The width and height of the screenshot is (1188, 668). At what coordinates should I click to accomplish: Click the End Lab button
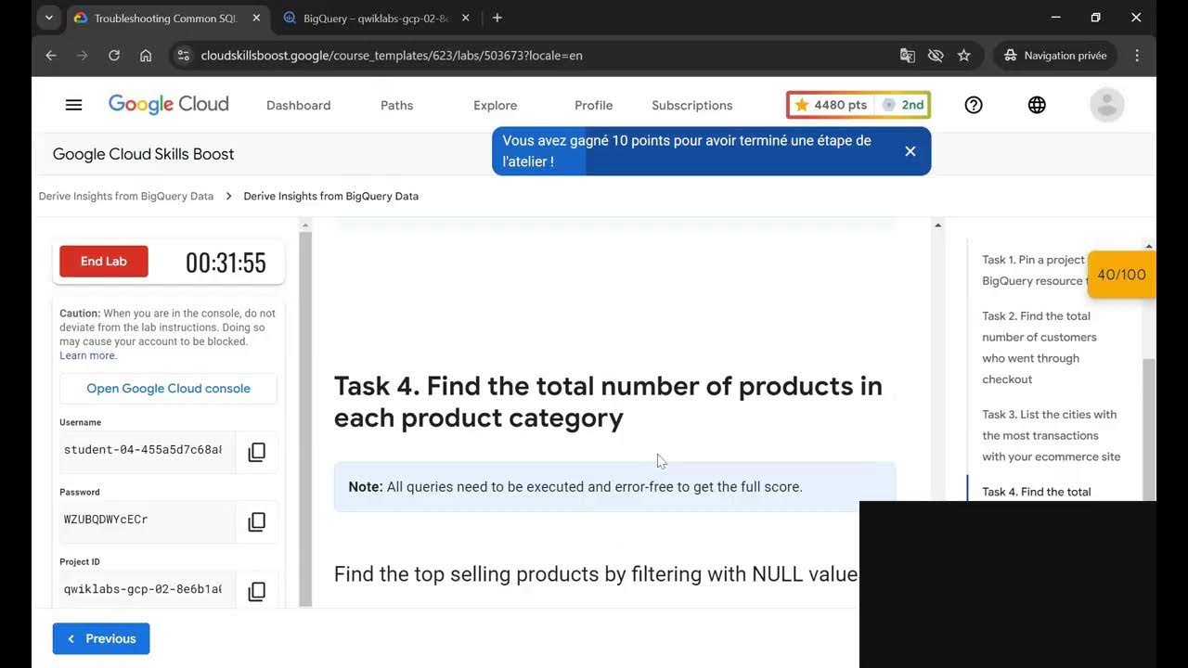click(x=104, y=262)
